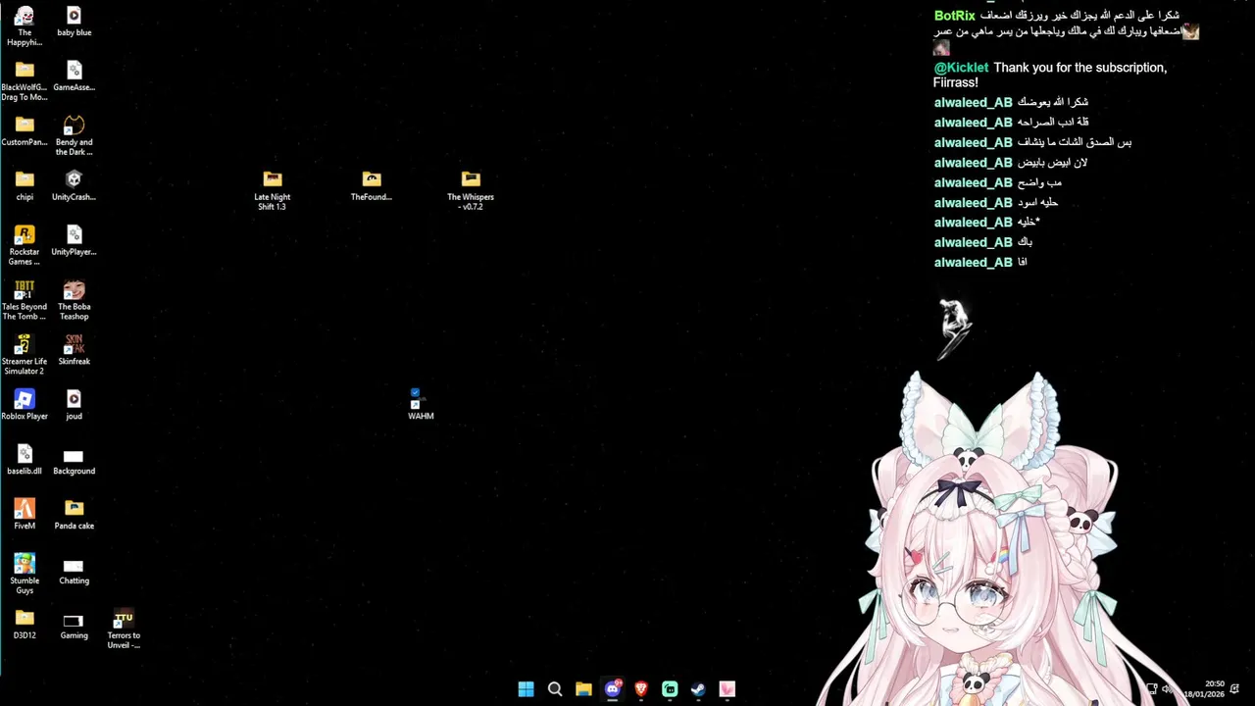Screen dimensions: 1255x706
Task: Launch Streamer Life Simulator 2
Action: coord(25,356)
